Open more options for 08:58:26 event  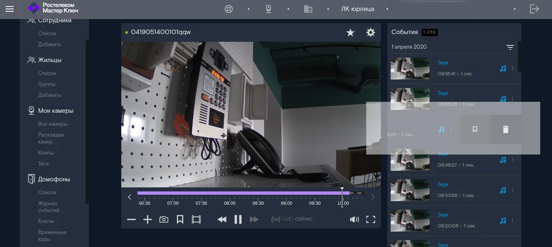coord(513,99)
